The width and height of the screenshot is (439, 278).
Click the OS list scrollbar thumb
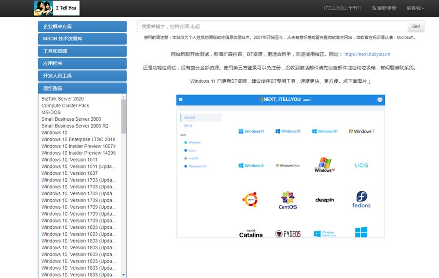coord(123,116)
